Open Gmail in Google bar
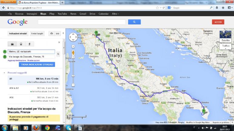The image size is (234, 131). click(83, 14)
